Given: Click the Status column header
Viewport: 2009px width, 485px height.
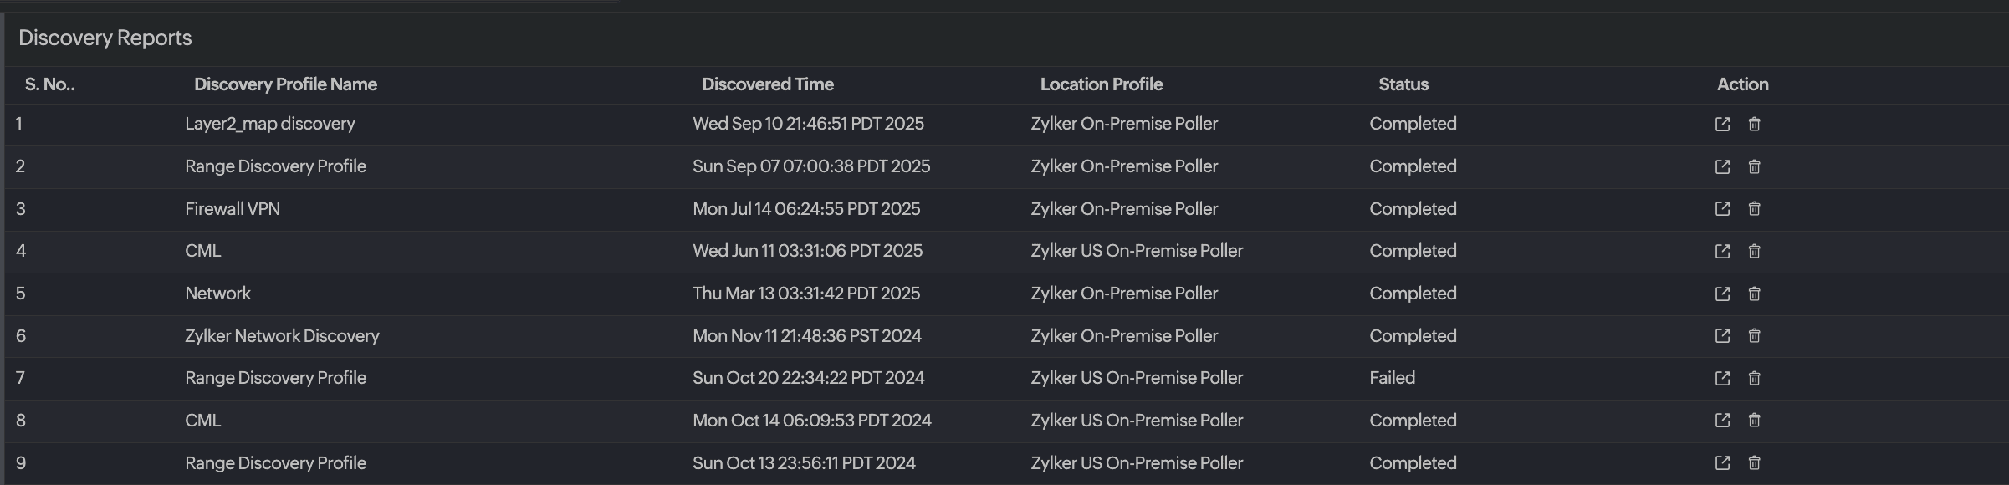Looking at the screenshot, I should pos(1403,84).
